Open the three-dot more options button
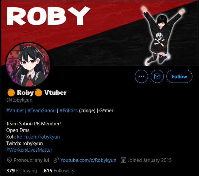Viewport: 199px width, 176px height. pyautogui.click(x=141, y=76)
